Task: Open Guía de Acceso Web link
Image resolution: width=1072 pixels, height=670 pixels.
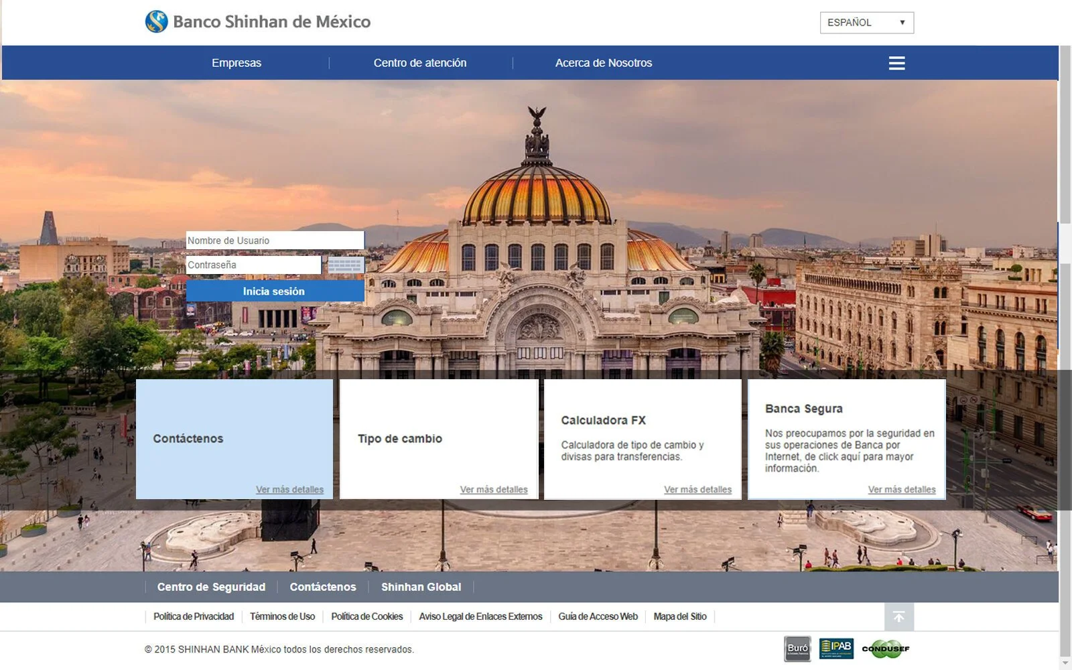Action: (598, 616)
